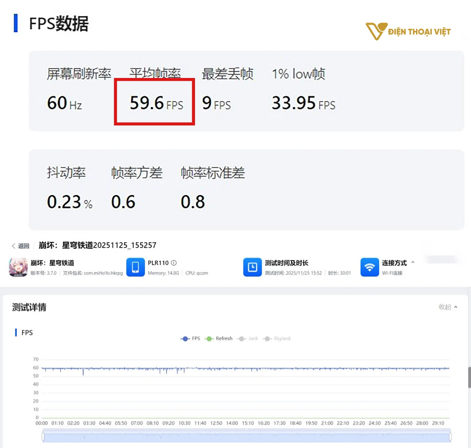Select the PLR110 phone device icon
Image resolution: width=471 pixels, height=448 pixels.
(x=136, y=267)
